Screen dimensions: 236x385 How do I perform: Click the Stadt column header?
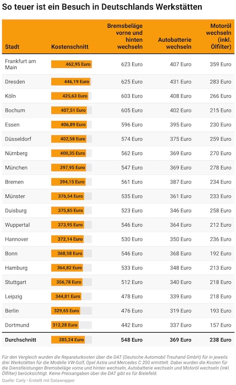12,47
